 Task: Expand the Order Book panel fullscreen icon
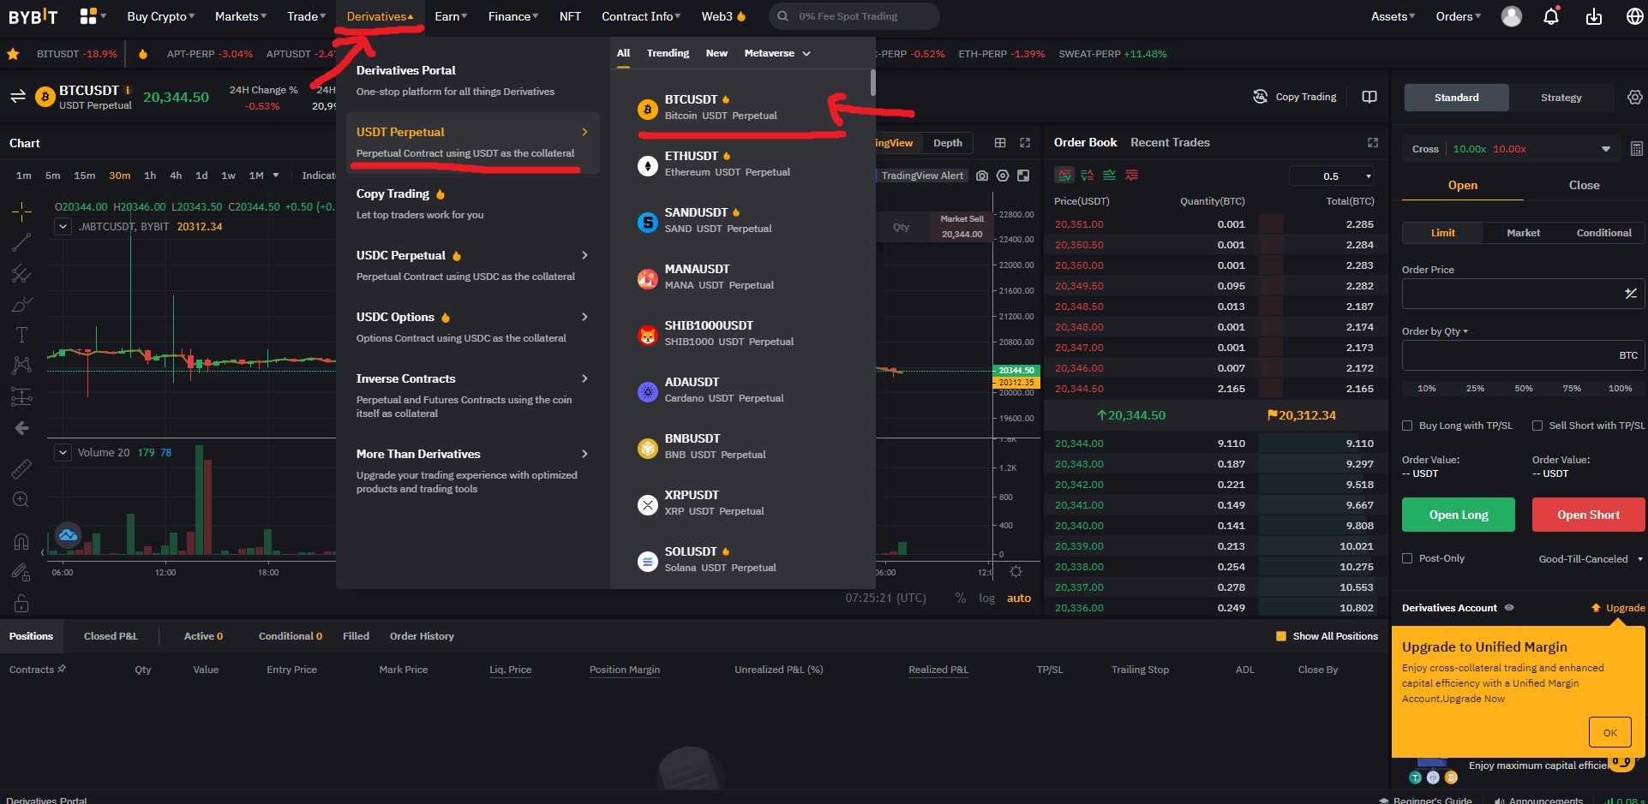pos(1372,143)
